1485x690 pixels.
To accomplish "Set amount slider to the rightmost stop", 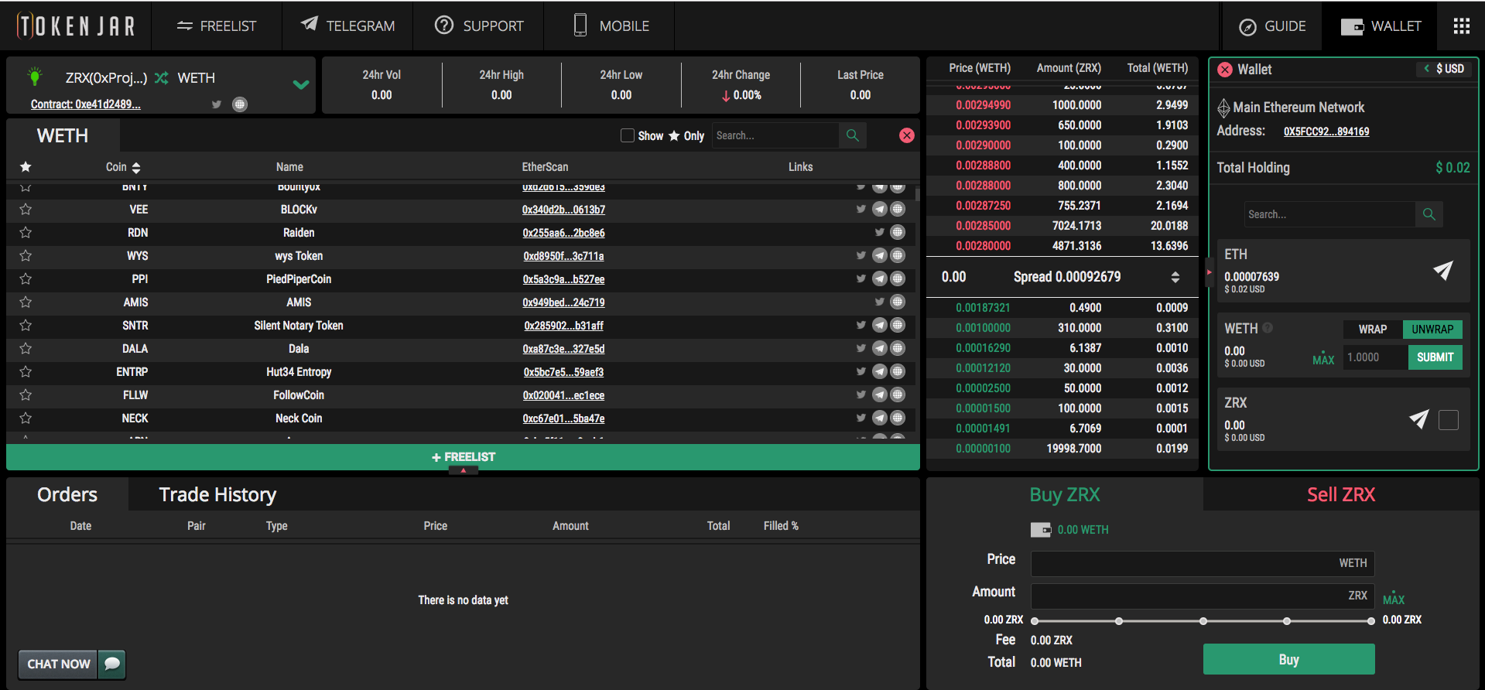I will coord(1371,621).
